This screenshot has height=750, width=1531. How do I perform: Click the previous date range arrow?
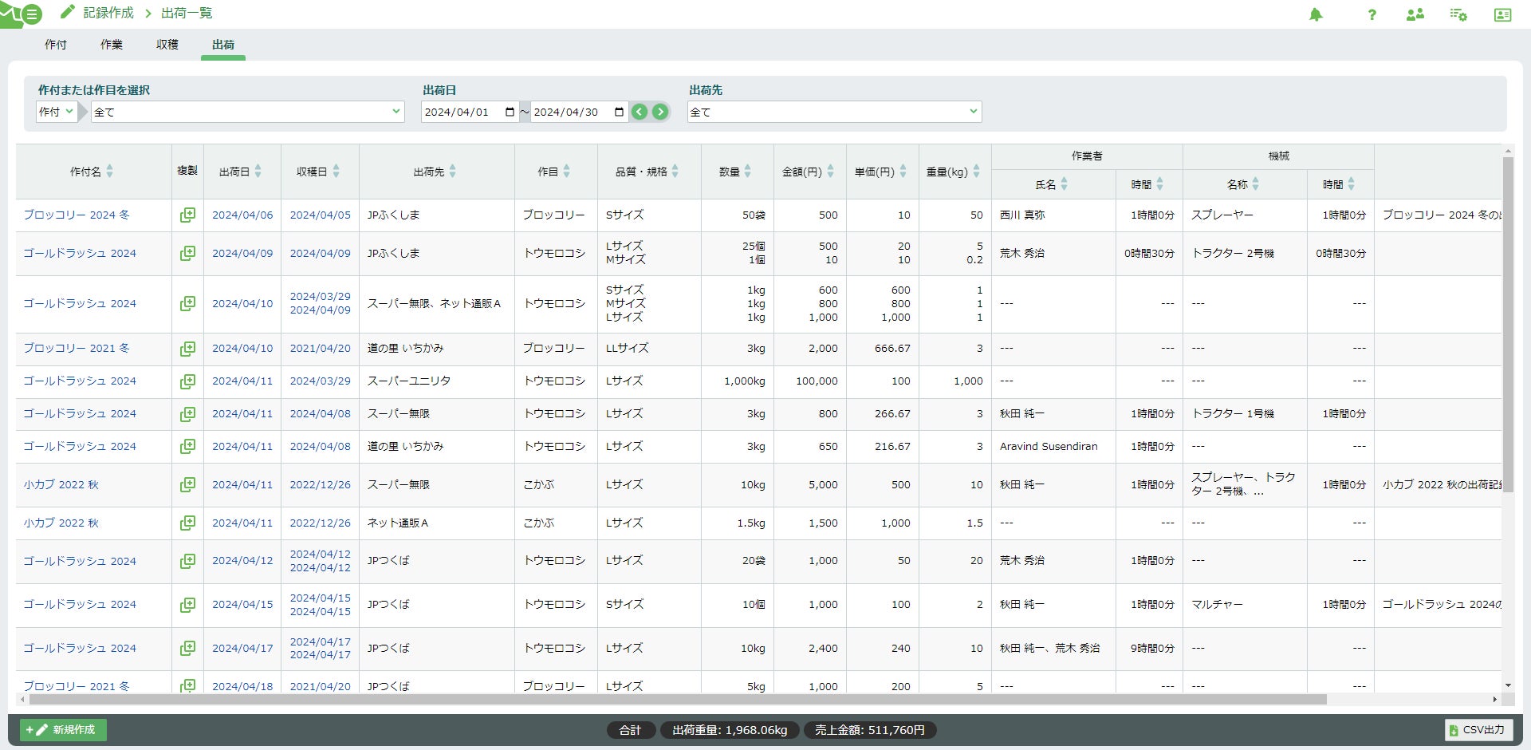click(640, 112)
